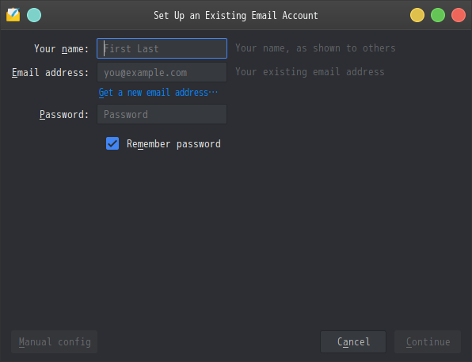Image resolution: width=472 pixels, height=362 pixels.
Task: Click the 'Your name:' label
Action: tap(62, 48)
